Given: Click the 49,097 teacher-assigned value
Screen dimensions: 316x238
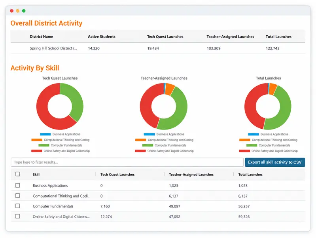Looking at the screenshot, I should click(174, 206).
